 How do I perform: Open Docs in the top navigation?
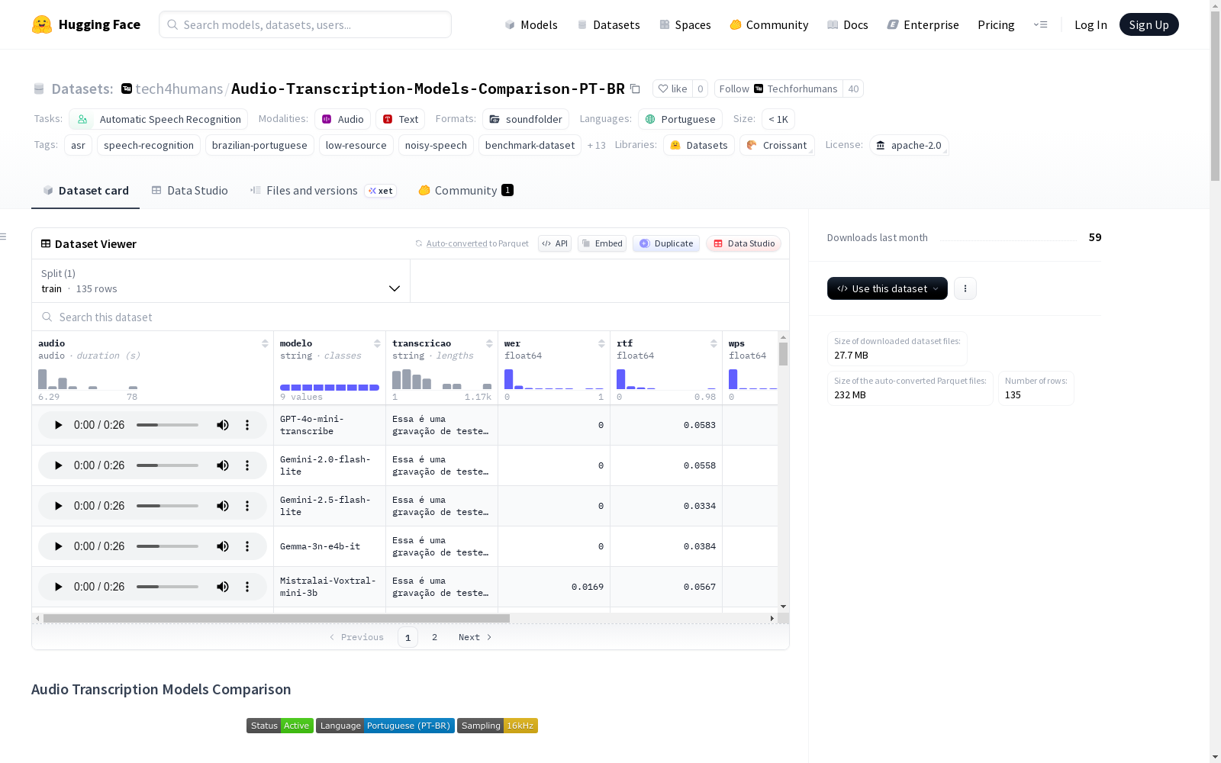tap(848, 24)
